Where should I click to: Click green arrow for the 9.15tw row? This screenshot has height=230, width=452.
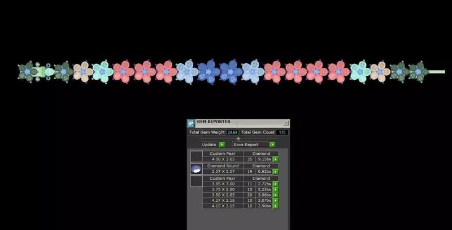coord(276,159)
